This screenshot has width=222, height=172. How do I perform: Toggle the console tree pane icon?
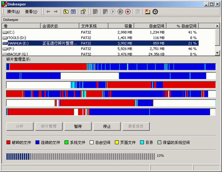73,12
